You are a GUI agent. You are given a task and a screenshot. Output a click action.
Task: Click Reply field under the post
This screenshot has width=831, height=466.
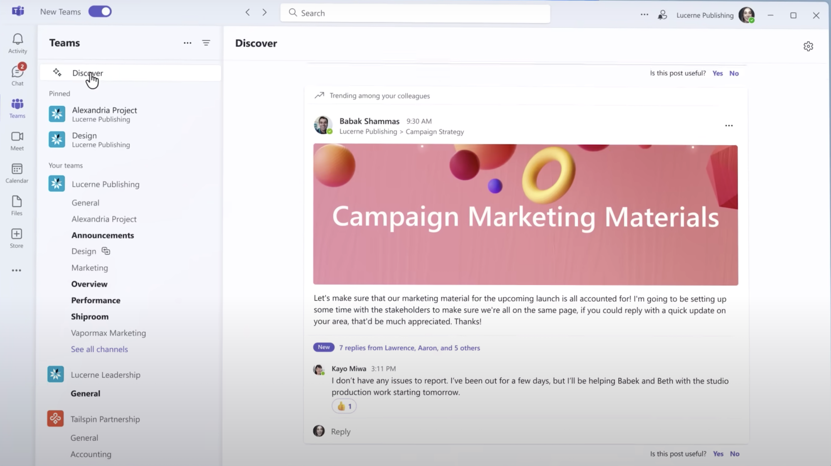pyautogui.click(x=340, y=432)
